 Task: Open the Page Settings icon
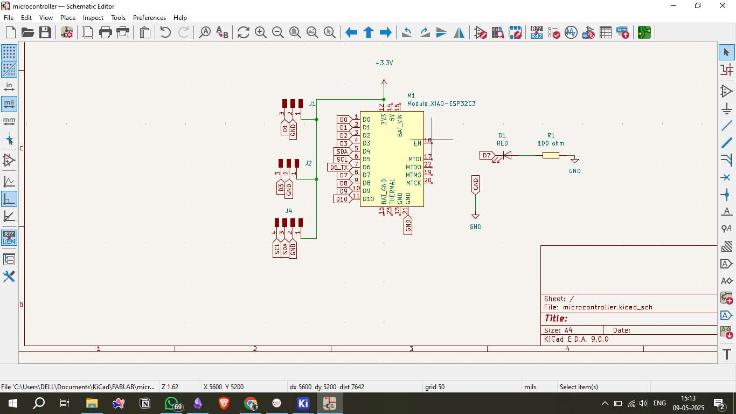coord(88,33)
